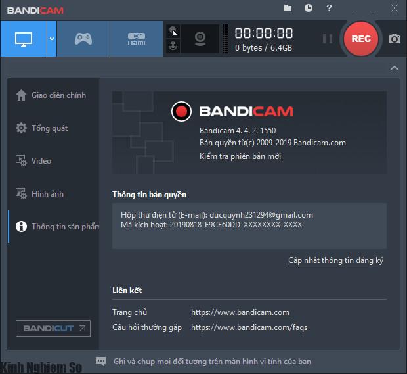Click the copyright 2009-2019 Bandicam.com text

(x=272, y=143)
